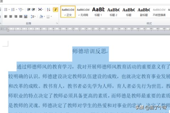This screenshot has height=113, width=170.
Task: Apply the 无间隔 (No Spacing) style
Action: coord(83,12)
